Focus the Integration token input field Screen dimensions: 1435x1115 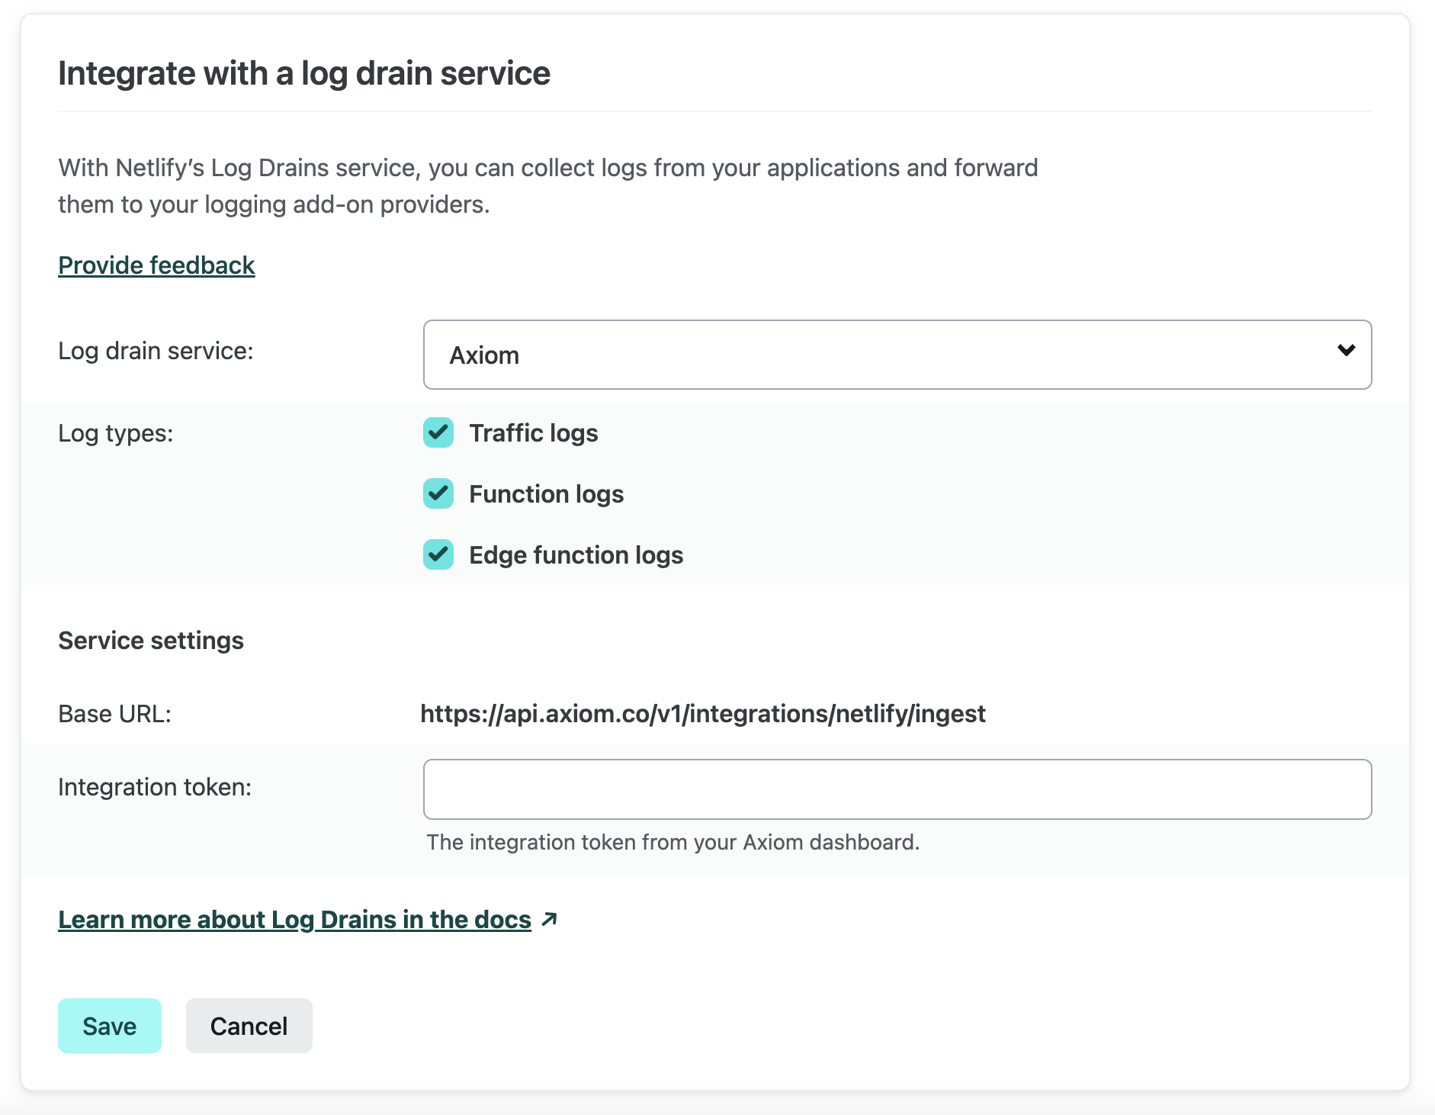coord(897,789)
